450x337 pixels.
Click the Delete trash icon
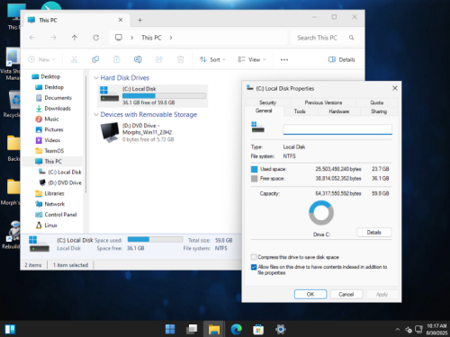click(180, 59)
